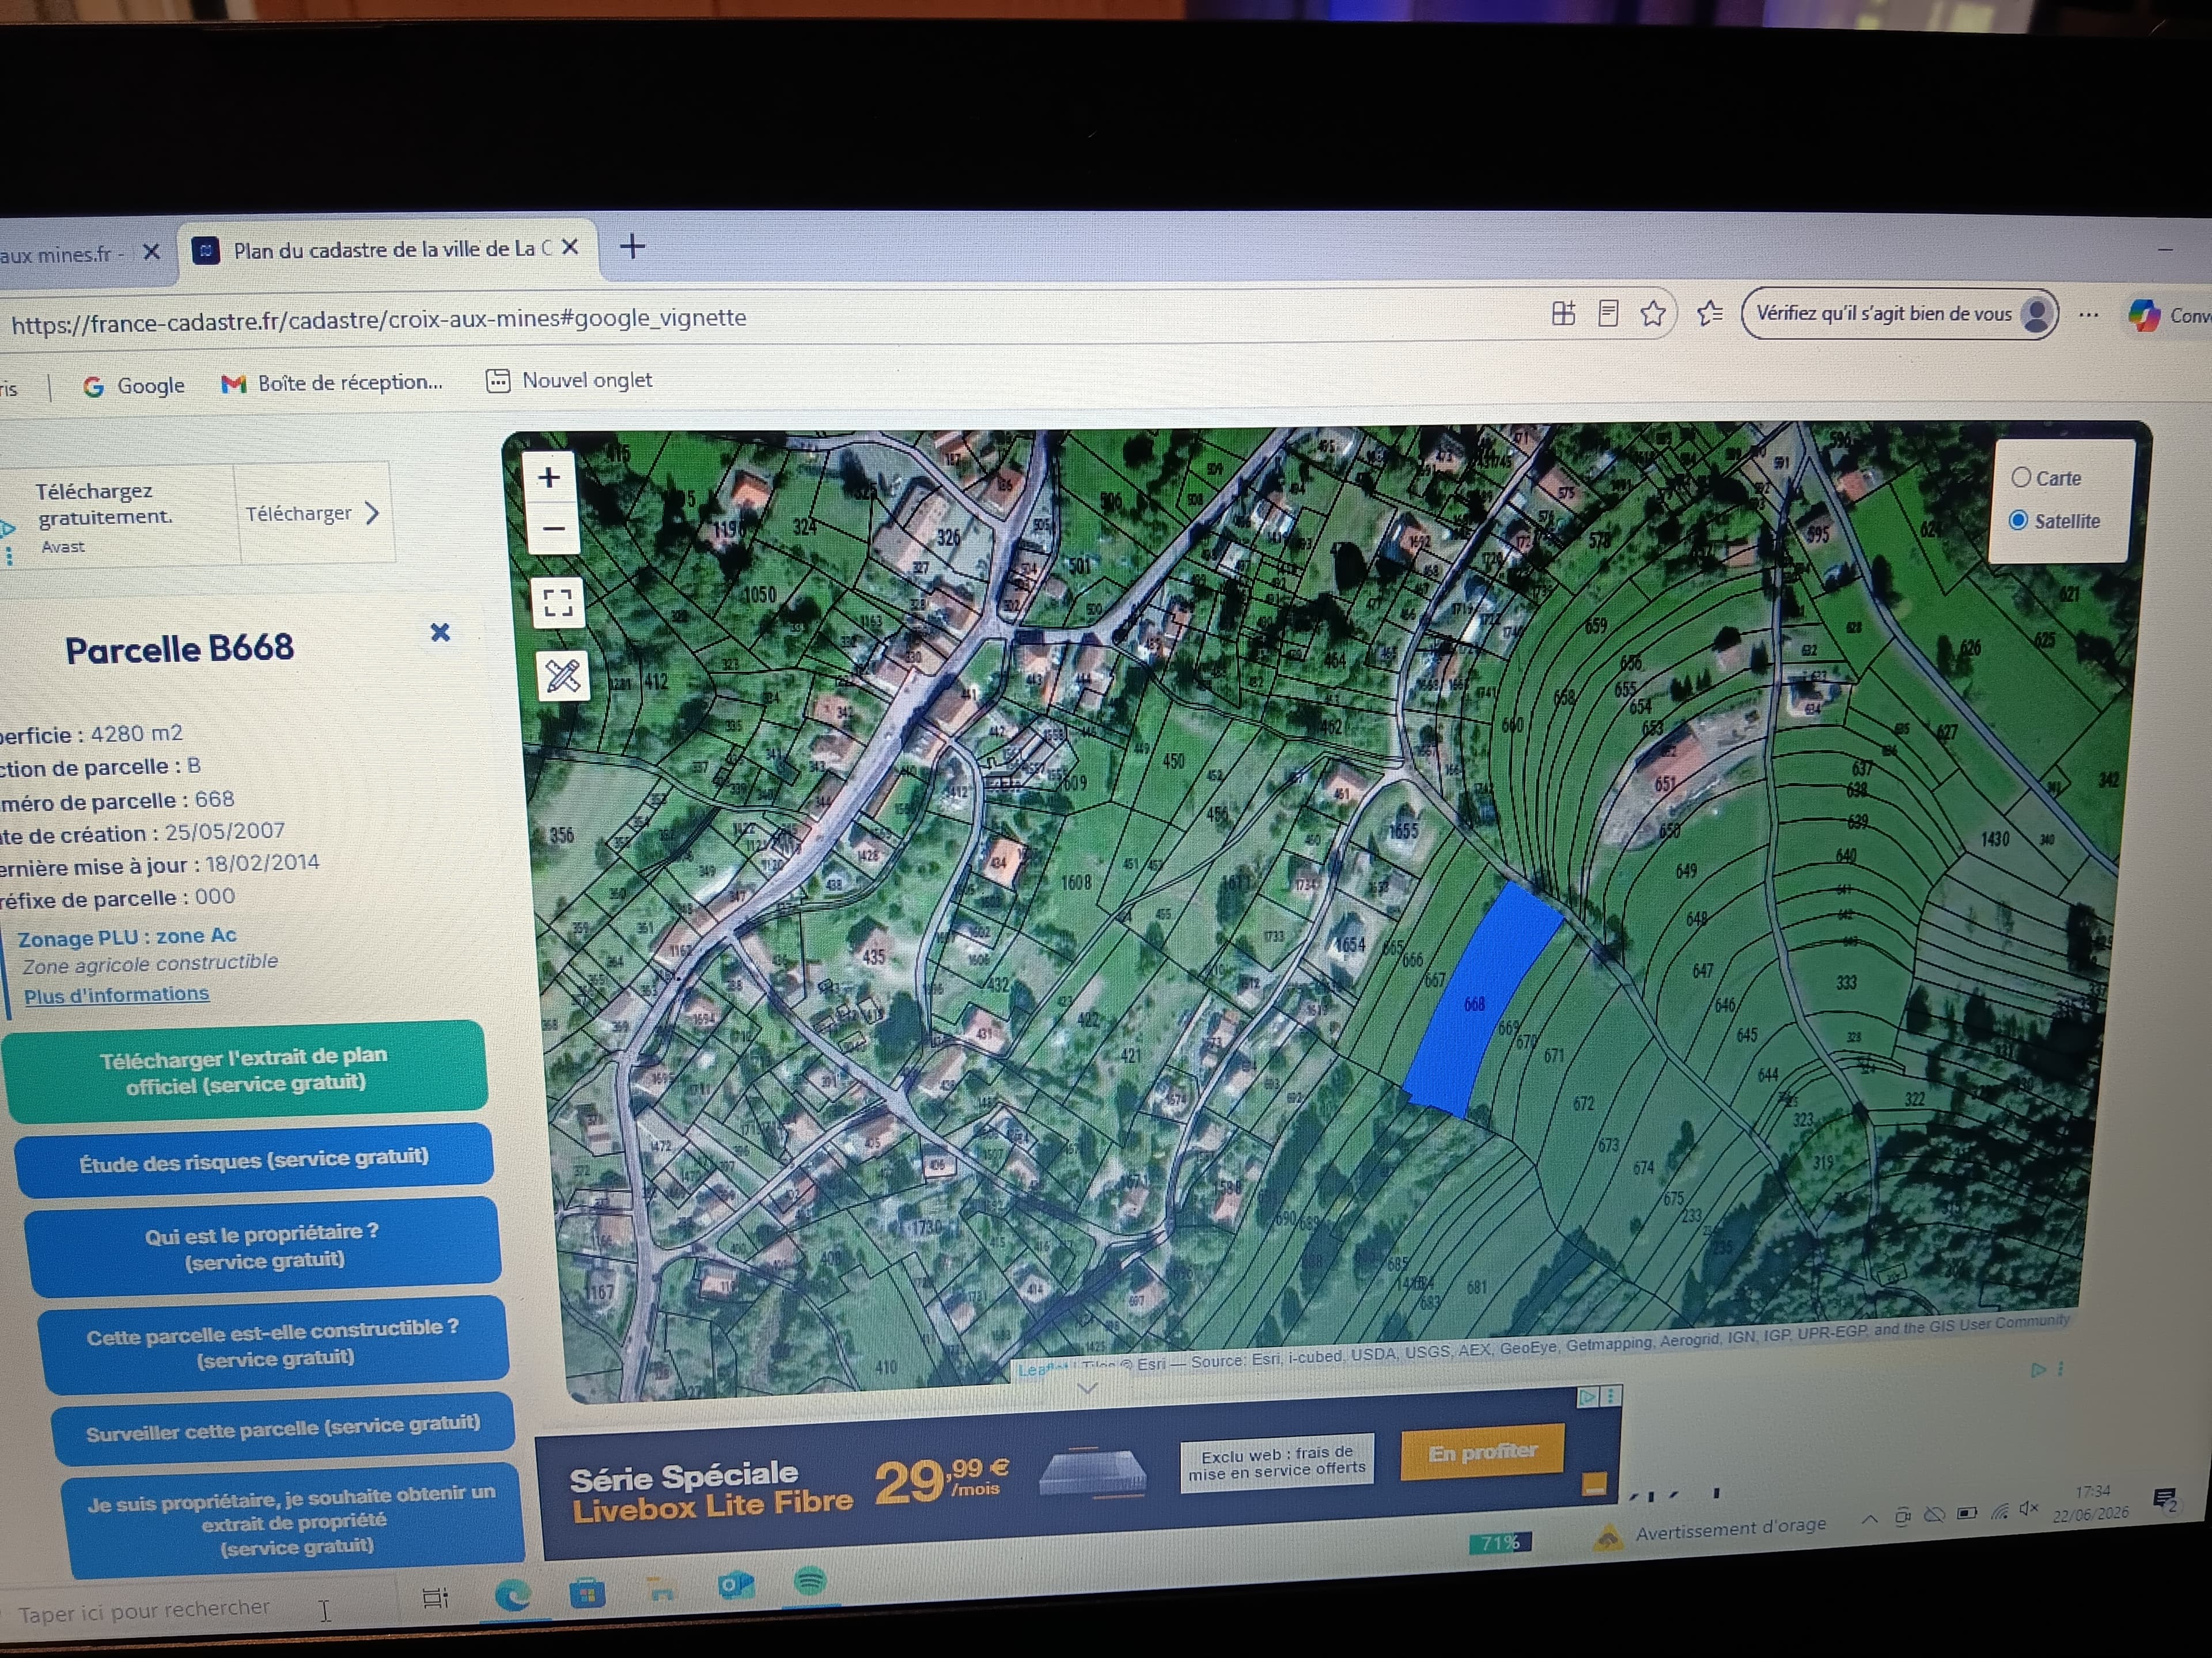The width and height of the screenshot is (2212, 1658).
Task: Open Outlook from the taskbar
Action: click(x=736, y=1585)
